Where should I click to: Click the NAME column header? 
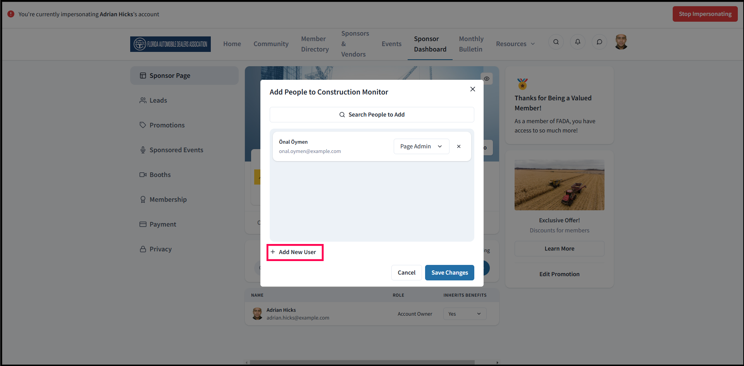(x=257, y=295)
